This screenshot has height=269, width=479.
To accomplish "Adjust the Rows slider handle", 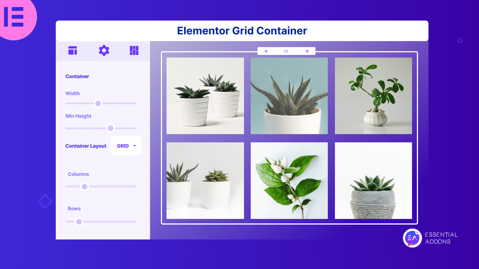I will click(x=79, y=222).
